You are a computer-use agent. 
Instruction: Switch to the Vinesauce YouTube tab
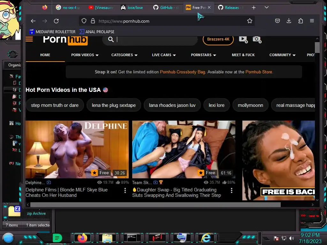(101, 8)
